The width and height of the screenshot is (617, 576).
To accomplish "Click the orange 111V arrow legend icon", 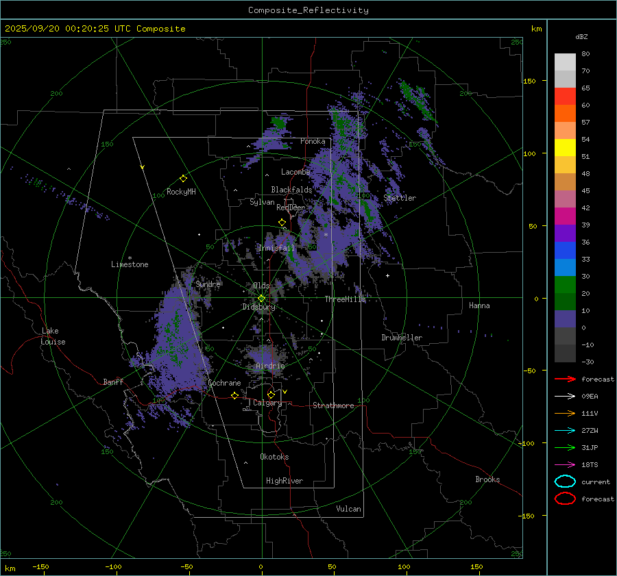I will tap(565, 413).
